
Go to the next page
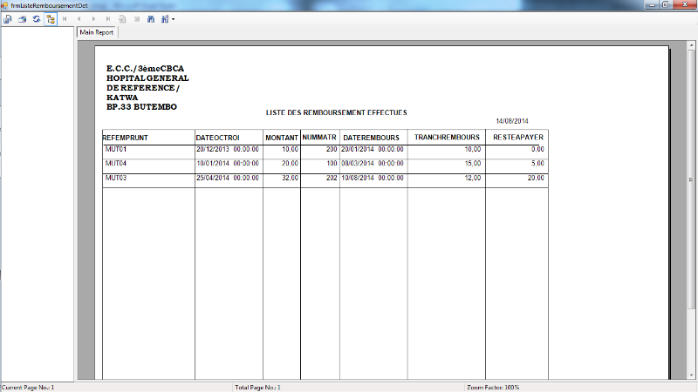click(93, 19)
